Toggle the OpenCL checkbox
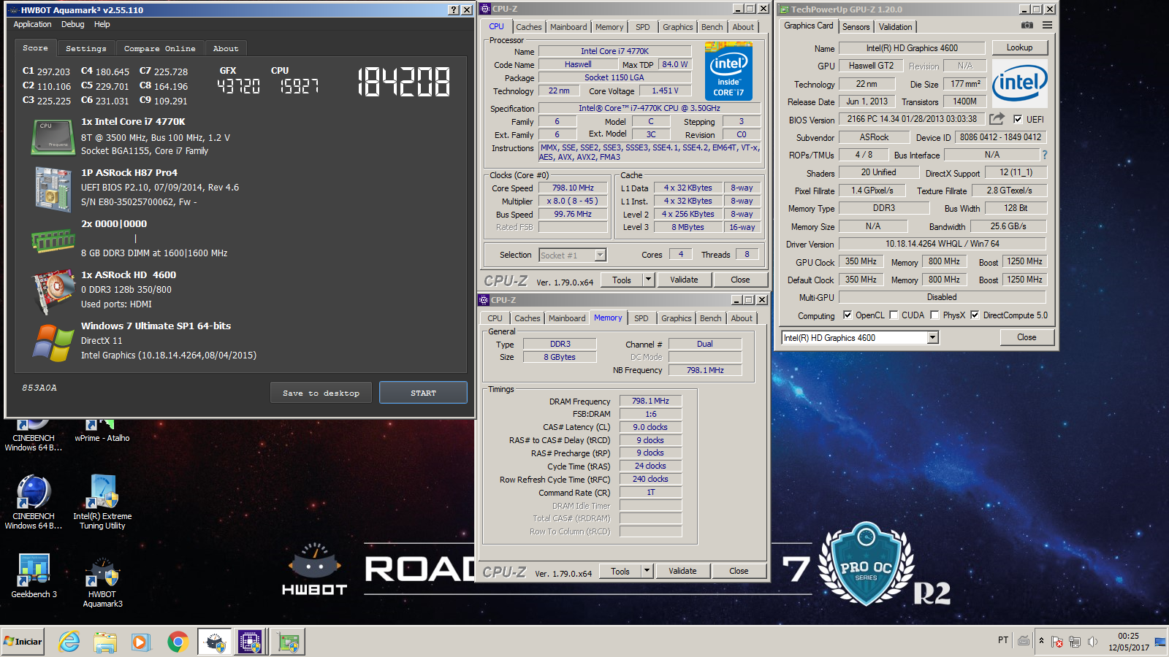 (848, 315)
